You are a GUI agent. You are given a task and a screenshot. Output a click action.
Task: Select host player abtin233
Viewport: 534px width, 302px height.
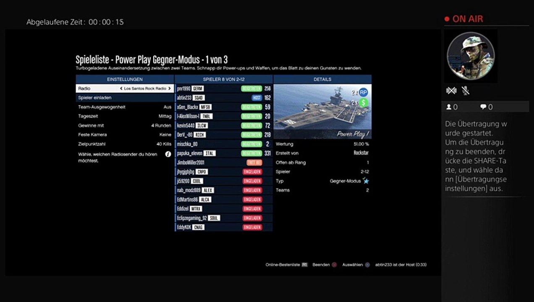coord(223,98)
